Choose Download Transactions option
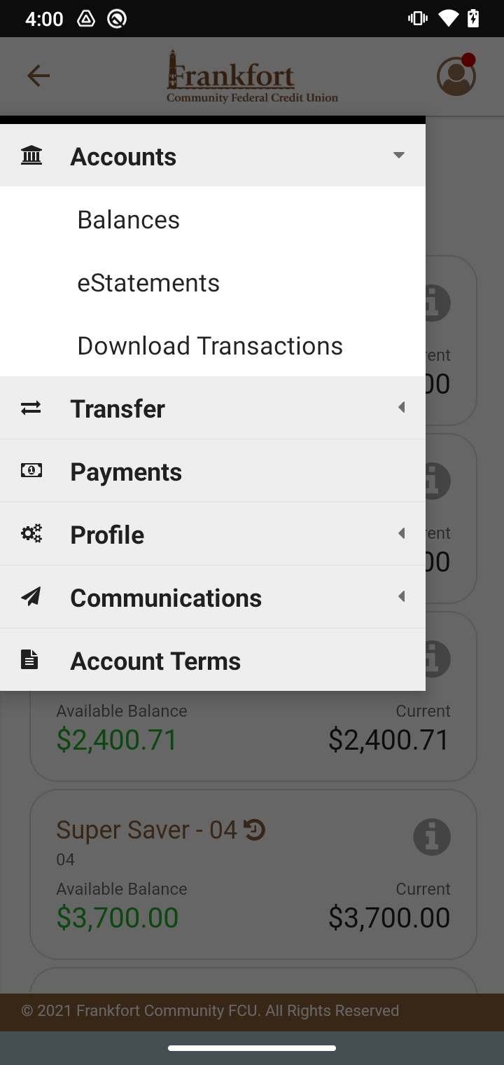 (x=210, y=346)
